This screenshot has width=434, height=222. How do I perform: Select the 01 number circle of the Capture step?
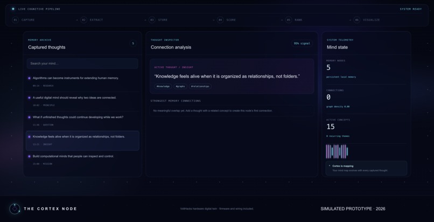15,20
